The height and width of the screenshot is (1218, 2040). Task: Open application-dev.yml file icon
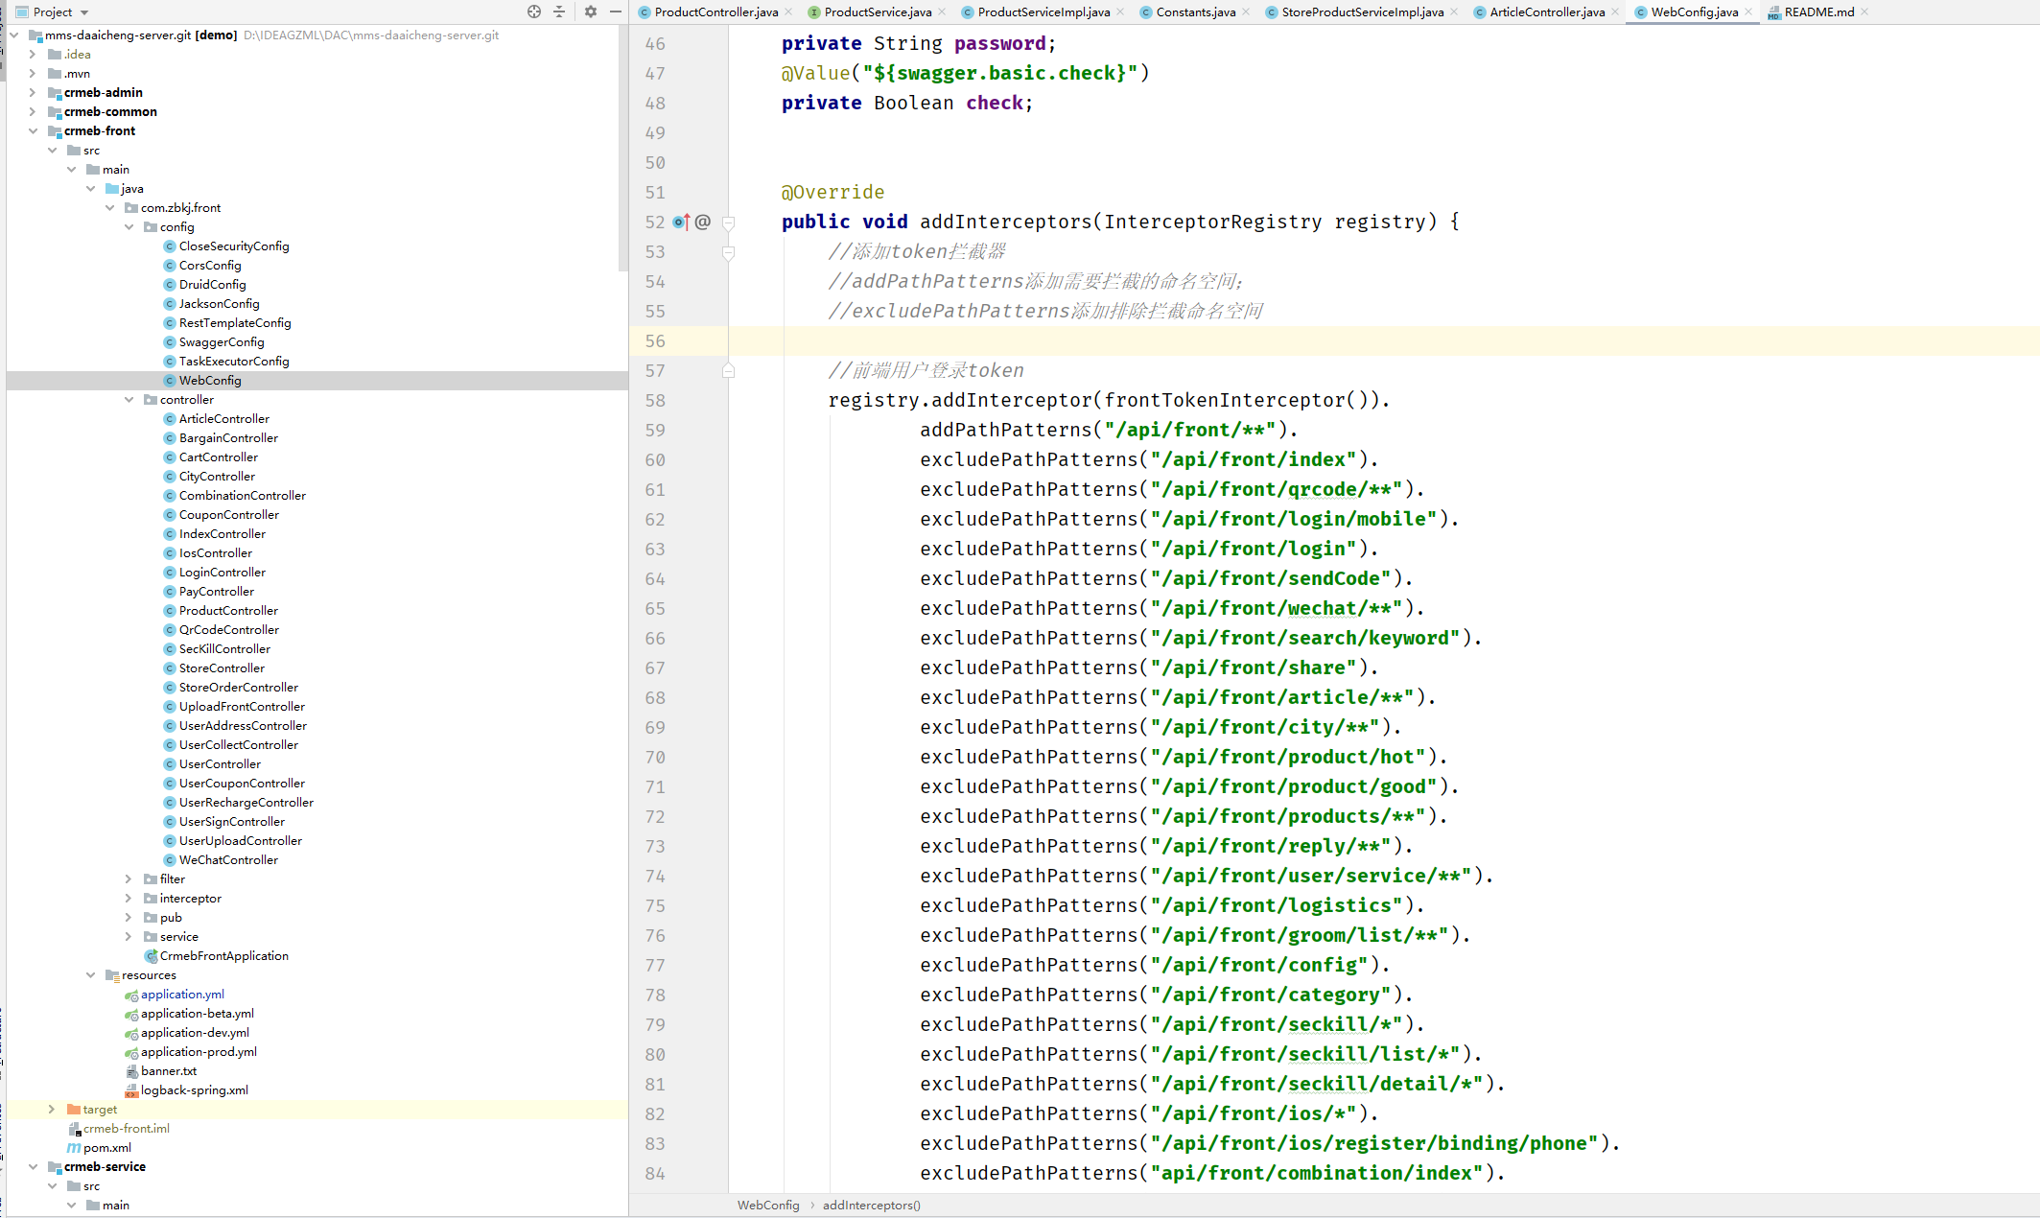(x=131, y=1033)
